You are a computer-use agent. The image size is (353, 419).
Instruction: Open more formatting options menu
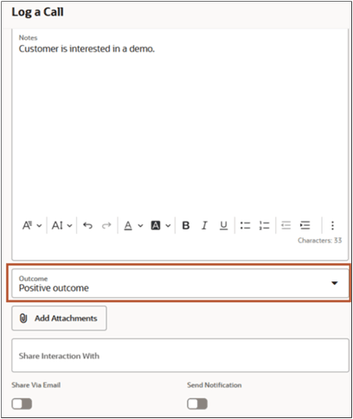click(332, 225)
